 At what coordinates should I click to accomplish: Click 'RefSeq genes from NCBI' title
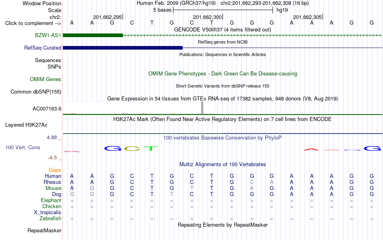223,42
